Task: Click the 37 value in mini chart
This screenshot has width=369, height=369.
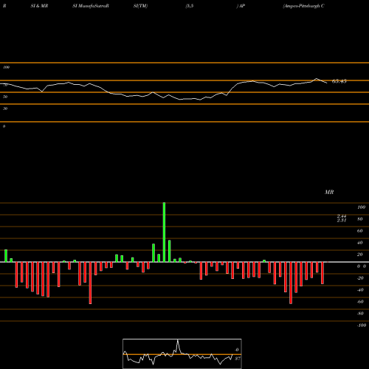Action: click(238, 359)
